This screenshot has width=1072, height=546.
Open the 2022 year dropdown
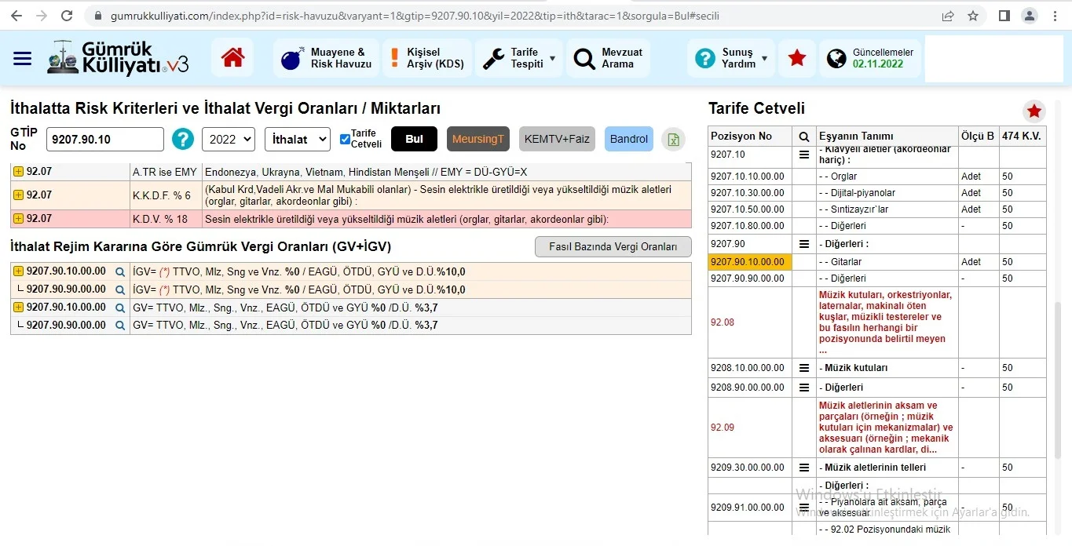(228, 139)
